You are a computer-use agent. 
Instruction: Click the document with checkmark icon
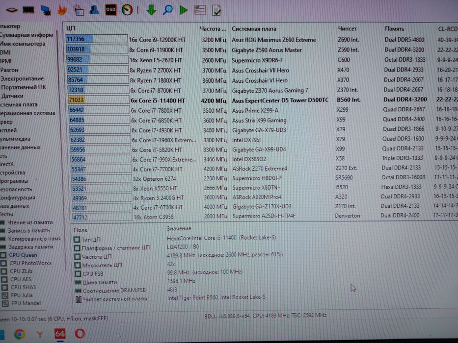pyautogui.click(x=216, y=10)
